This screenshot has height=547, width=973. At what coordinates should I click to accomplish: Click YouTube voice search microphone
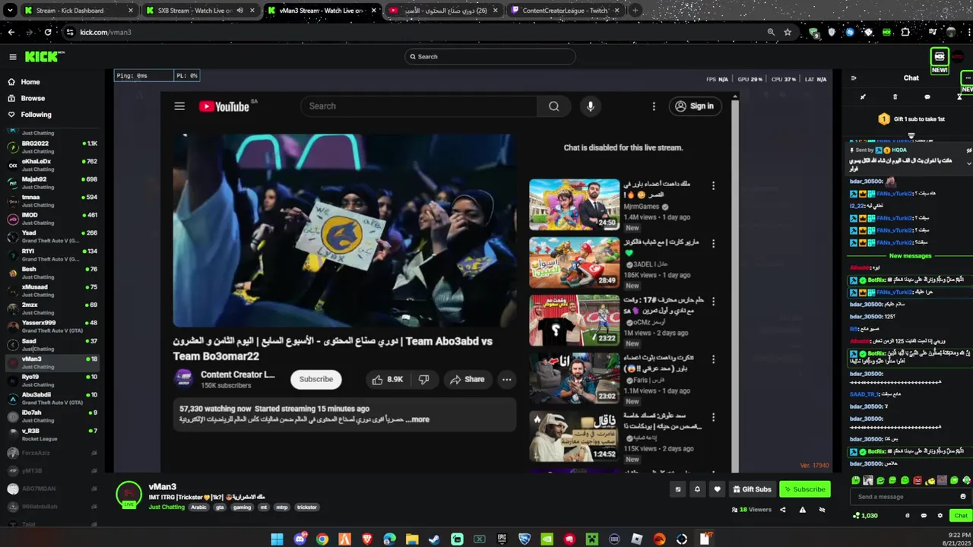click(590, 106)
